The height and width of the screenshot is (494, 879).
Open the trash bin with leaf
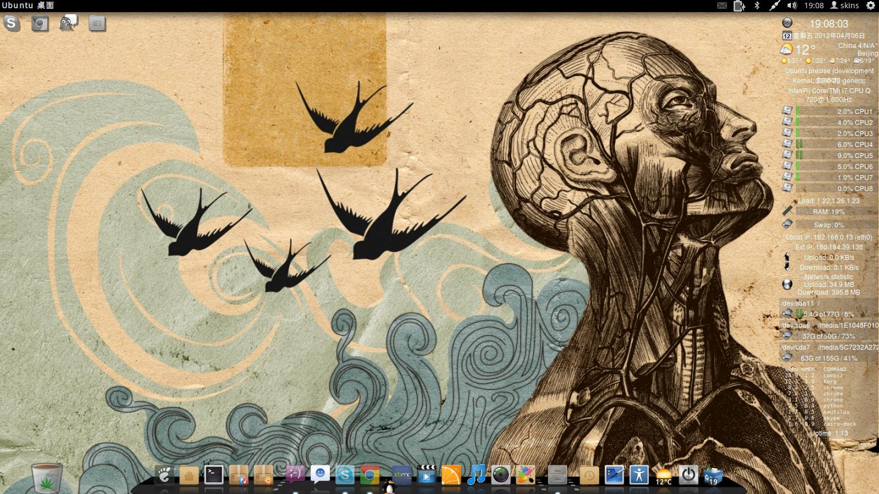point(47,477)
